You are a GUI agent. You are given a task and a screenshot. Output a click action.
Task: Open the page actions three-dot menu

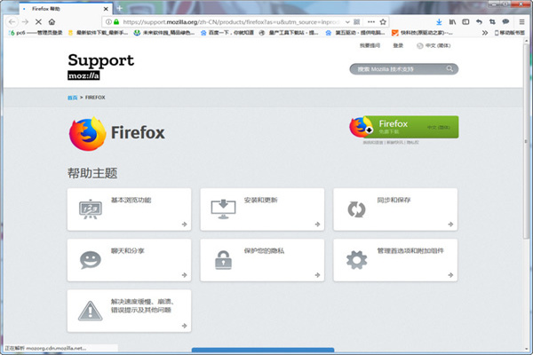[371, 21]
